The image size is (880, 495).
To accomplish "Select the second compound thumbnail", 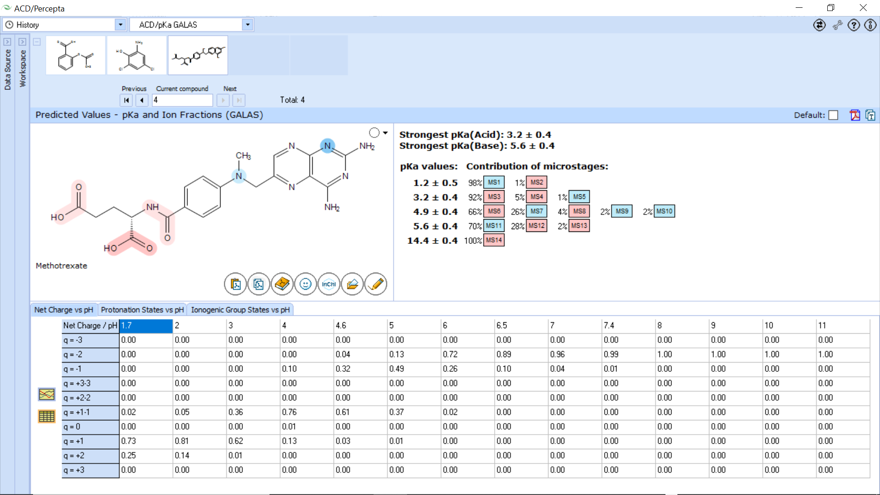I will tap(137, 55).
